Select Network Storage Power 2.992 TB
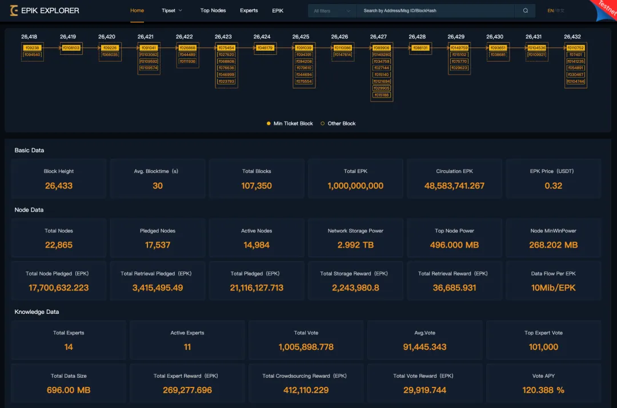Viewport: 617px width, 408px height. coord(355,245)
